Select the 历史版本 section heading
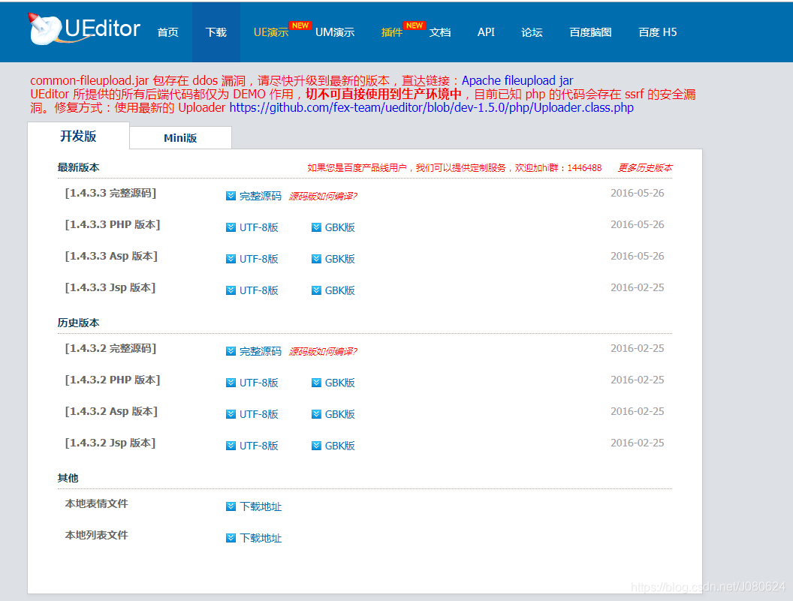This screenshot has height=601, width=793. coord(78,323)
